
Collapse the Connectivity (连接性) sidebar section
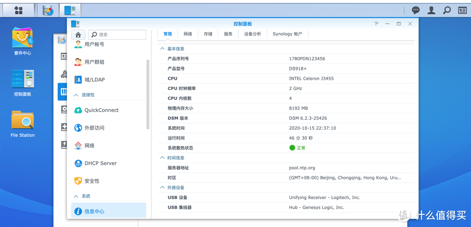coord(76,95)
